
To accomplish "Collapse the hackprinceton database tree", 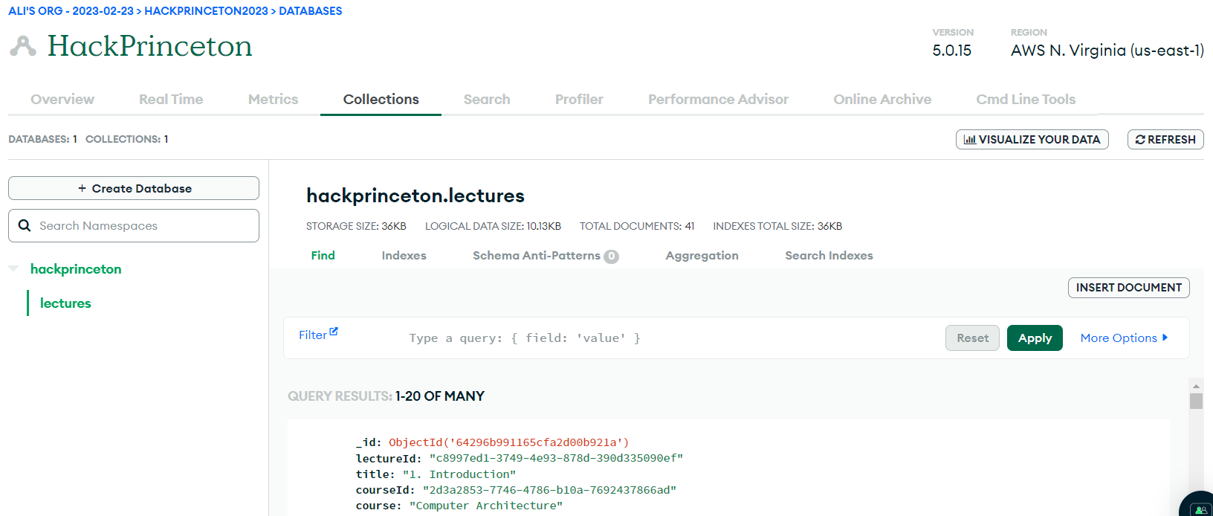I will [13, 268].
